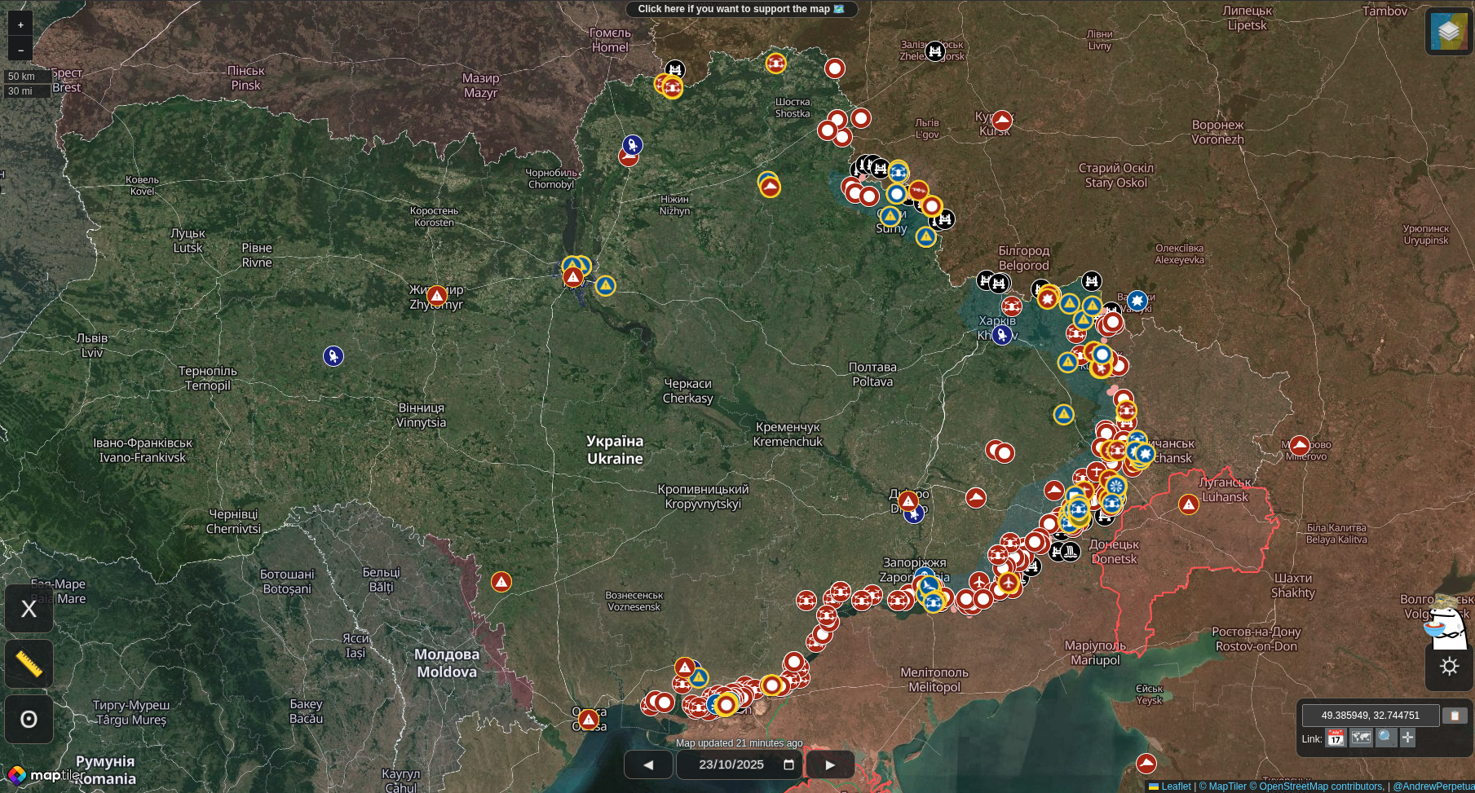Open the sun brightness settings button
This screenshot has height=793, width=1475.
[x=1449, y=667]
